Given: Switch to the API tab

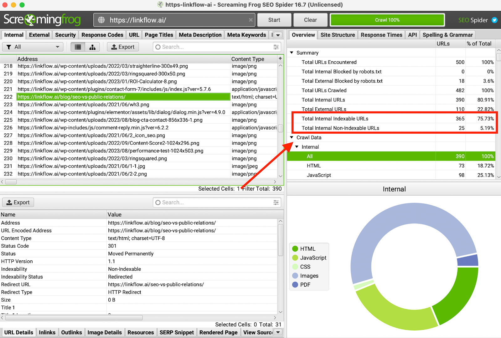Looking at the screenshot, I should pyautogui.click(x=412, y=35).
